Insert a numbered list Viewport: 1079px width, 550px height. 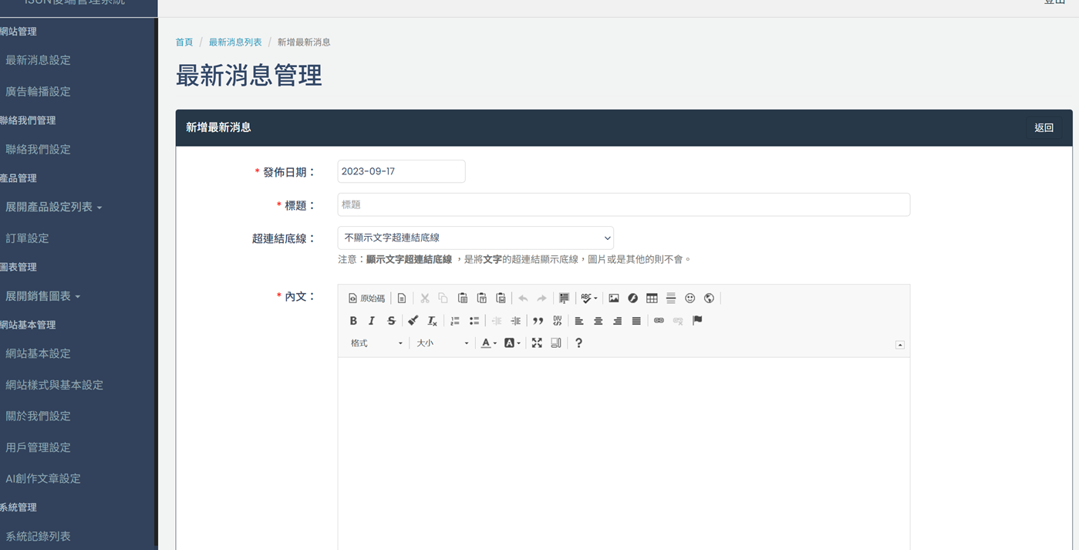point(455,321)
